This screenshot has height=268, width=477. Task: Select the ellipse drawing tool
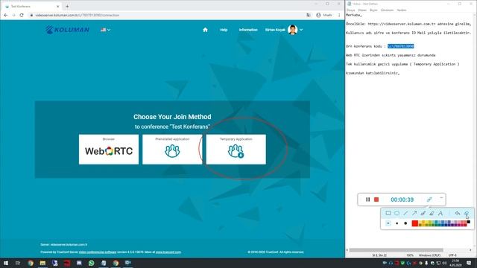tap(397, 214)
